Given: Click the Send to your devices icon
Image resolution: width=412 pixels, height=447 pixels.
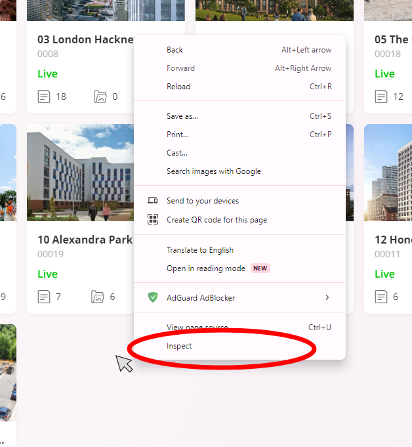Looking at the screenshot, I should click(153, 200).
